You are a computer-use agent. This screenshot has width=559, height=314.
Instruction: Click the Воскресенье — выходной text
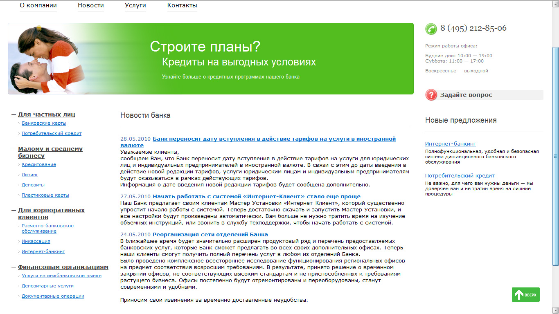click(457, 71)
